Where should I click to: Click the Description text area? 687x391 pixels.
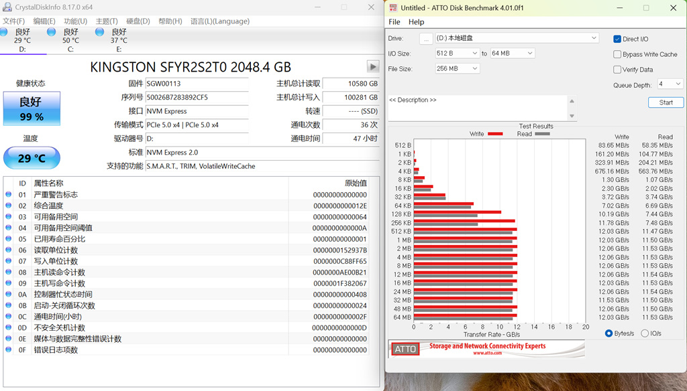(x=478, y=108)
